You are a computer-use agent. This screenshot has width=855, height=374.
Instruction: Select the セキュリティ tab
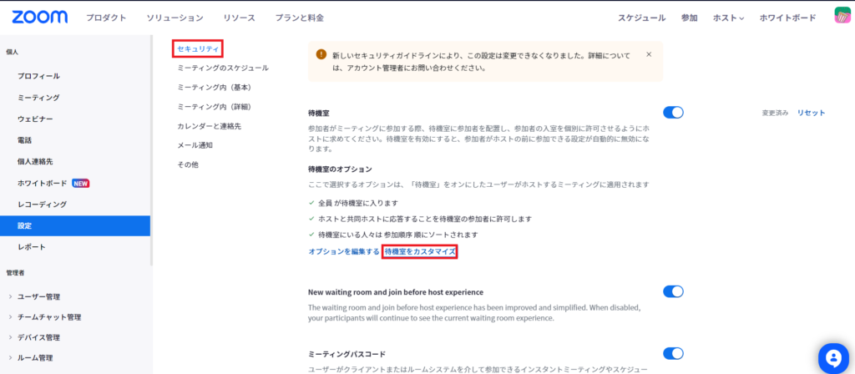pyautogui.click(x=198, y=48)
